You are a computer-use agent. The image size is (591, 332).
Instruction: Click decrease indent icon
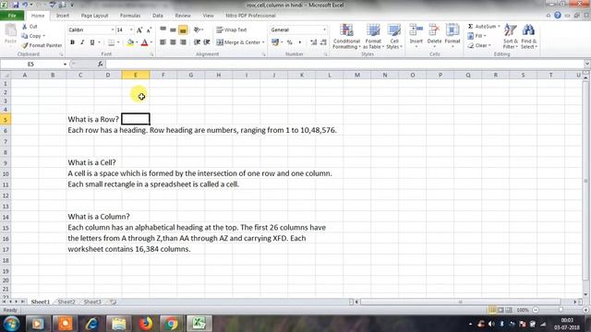coord(197,42)
